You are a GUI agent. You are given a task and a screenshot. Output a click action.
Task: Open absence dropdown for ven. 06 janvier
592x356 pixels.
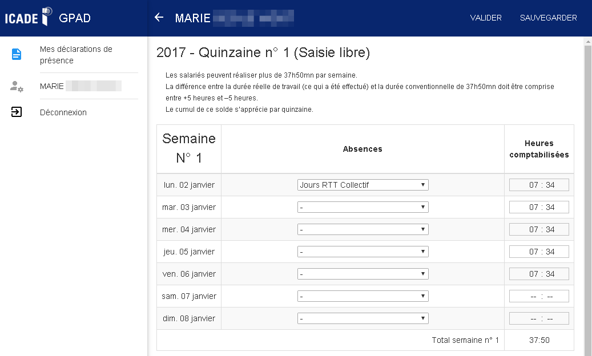(x=363, y=274)
